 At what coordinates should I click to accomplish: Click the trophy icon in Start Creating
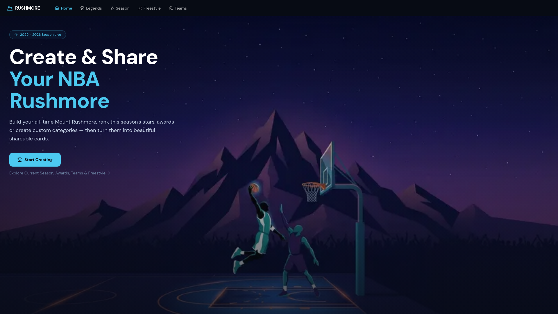[x=20, y=160]
